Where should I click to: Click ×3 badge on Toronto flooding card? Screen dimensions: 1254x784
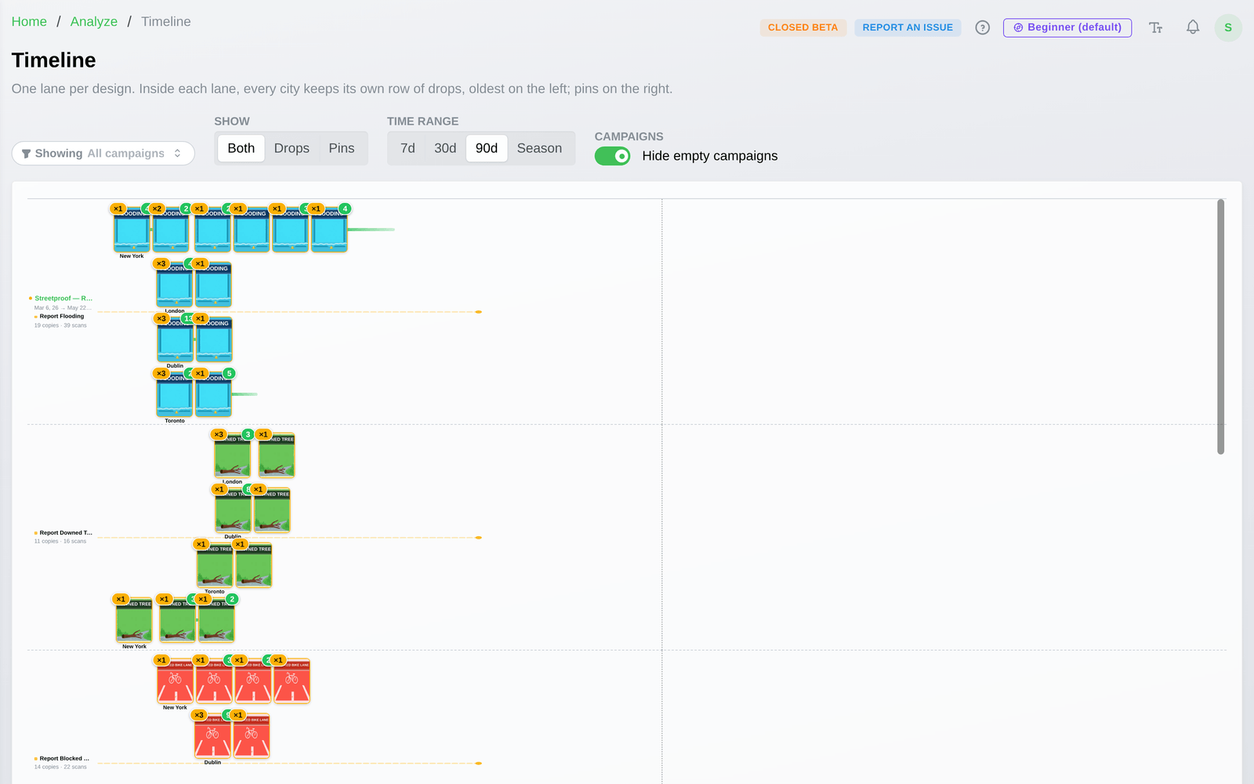161,373
